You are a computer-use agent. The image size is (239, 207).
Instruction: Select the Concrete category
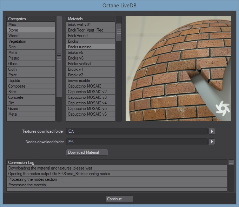(x=31, y=97)
